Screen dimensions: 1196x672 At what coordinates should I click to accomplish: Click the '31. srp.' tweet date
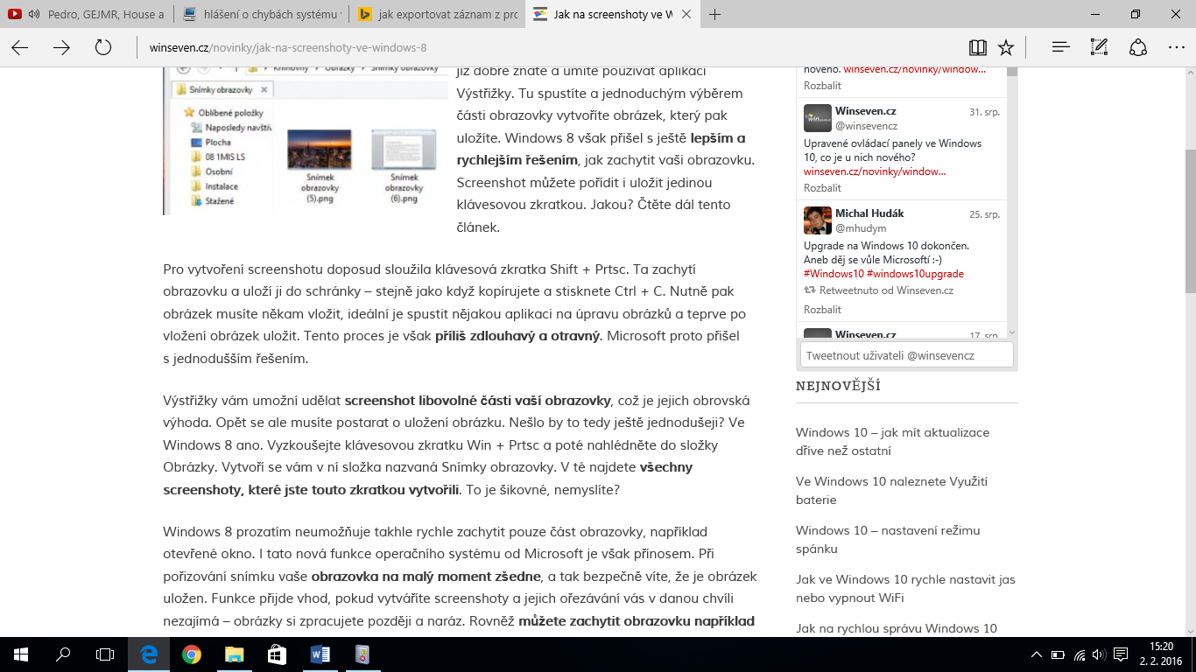coord(984,112)
